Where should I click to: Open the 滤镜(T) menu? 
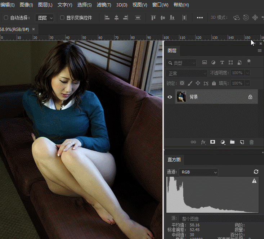104,5
